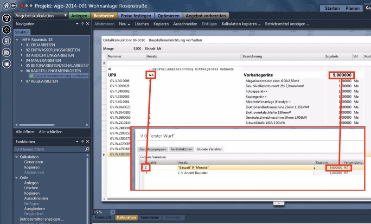Image resolution: width=371 pixels, height=224 pixels.
Task: Collapse the MFH Rosenstr. 19 node
Action: pos(17,40)
